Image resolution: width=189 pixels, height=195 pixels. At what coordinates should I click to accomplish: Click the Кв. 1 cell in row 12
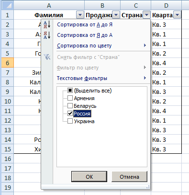coord(166,120)
